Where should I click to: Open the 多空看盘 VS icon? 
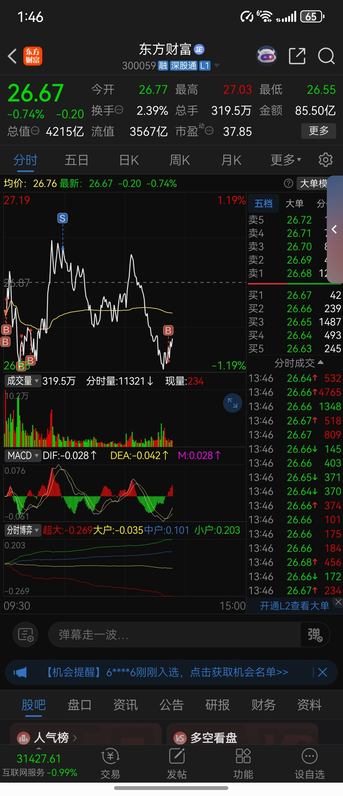pos(180,738)
